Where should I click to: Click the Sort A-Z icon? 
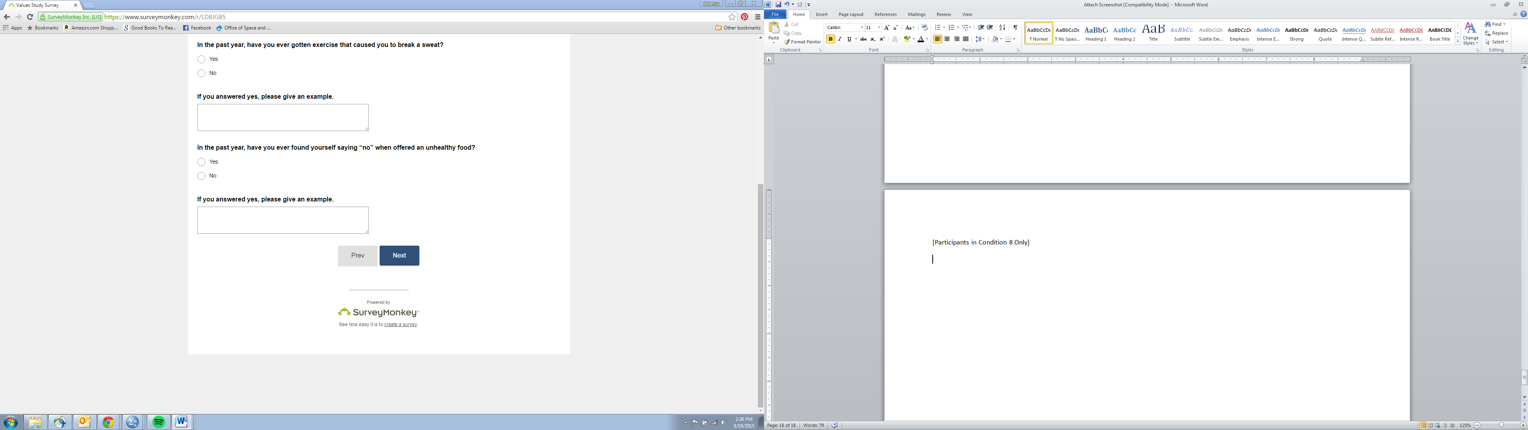tap(1002, 28)
